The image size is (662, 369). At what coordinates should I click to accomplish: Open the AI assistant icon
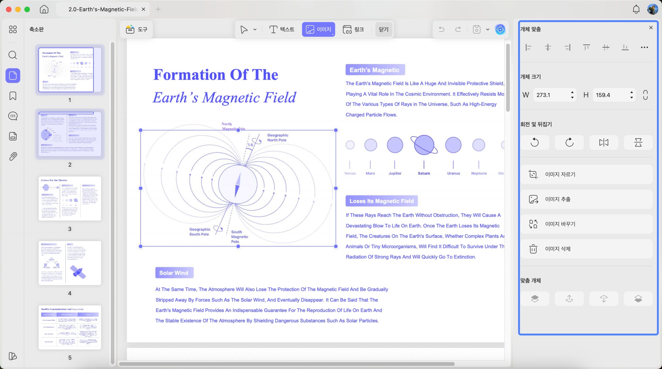(x=500, y=29)
